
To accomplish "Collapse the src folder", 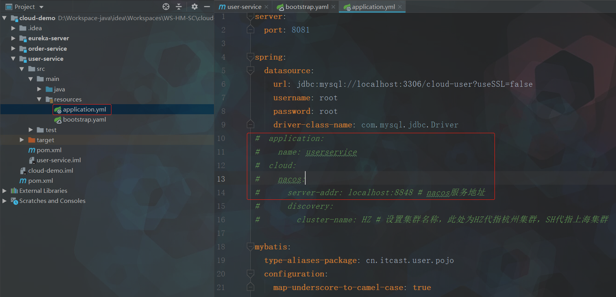I will click(x=22, y=69).
